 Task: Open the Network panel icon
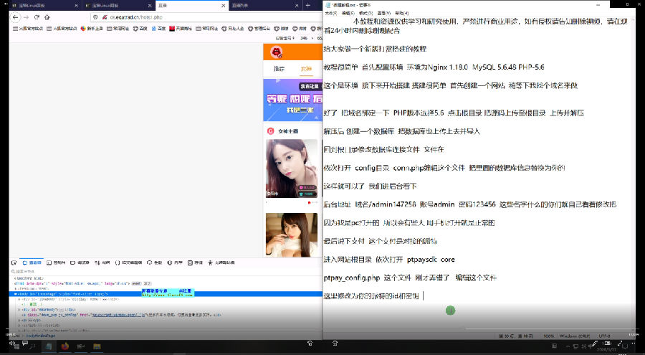pos(97,262)
